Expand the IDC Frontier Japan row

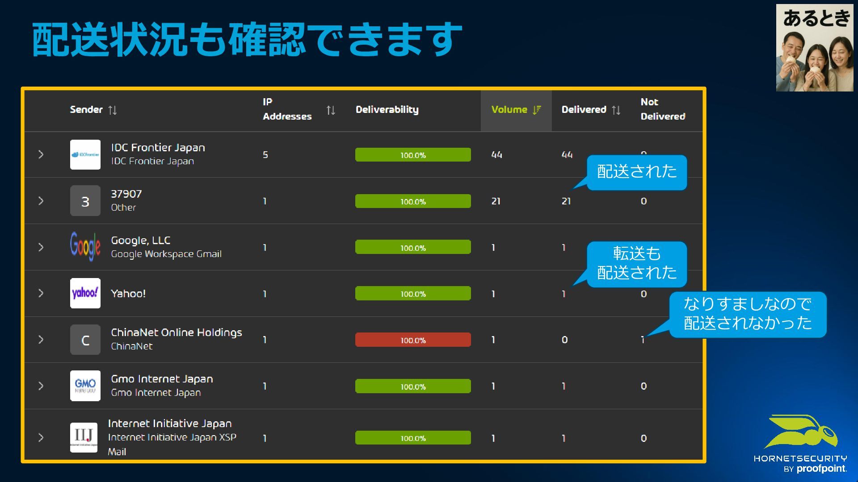(x=41, y=154)
